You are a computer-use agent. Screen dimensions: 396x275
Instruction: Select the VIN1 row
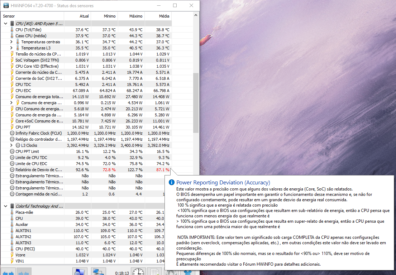click(83, 261)
